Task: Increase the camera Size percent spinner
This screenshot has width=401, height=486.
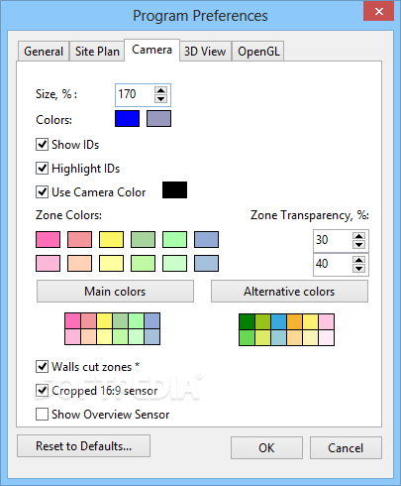Action: point(160,90)
